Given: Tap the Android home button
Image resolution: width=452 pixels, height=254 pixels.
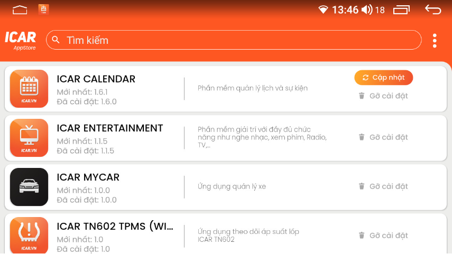Looking at the screenshot, I should pyautogui.click(x=20, y=10).
